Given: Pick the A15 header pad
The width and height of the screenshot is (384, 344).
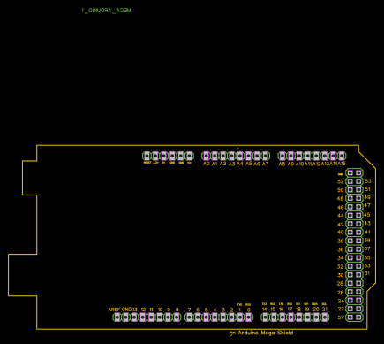Looking at the screenshot, I should point(342,156).
